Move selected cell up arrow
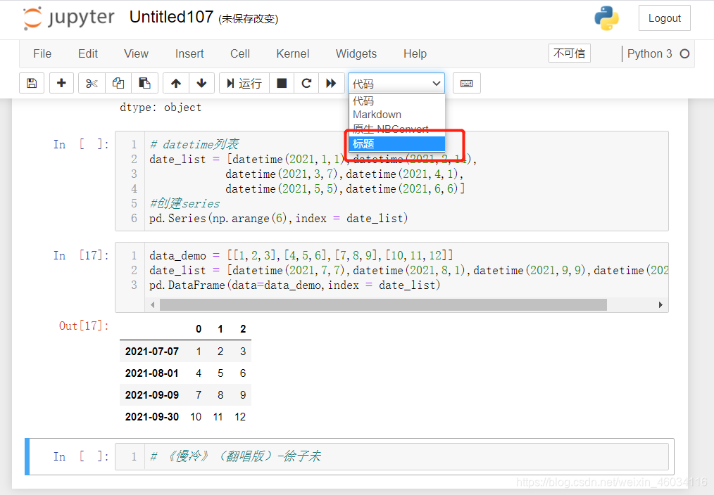714x495 pixels. [176, 83]
